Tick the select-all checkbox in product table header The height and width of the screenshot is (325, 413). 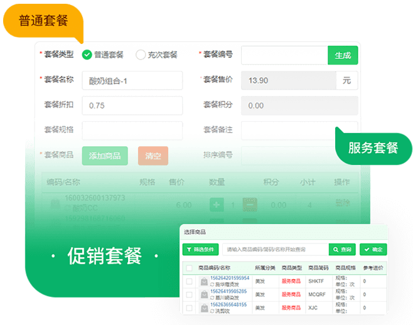click(x=189, y=268)
